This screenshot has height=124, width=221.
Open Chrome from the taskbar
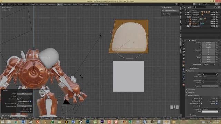click(16, 122)
